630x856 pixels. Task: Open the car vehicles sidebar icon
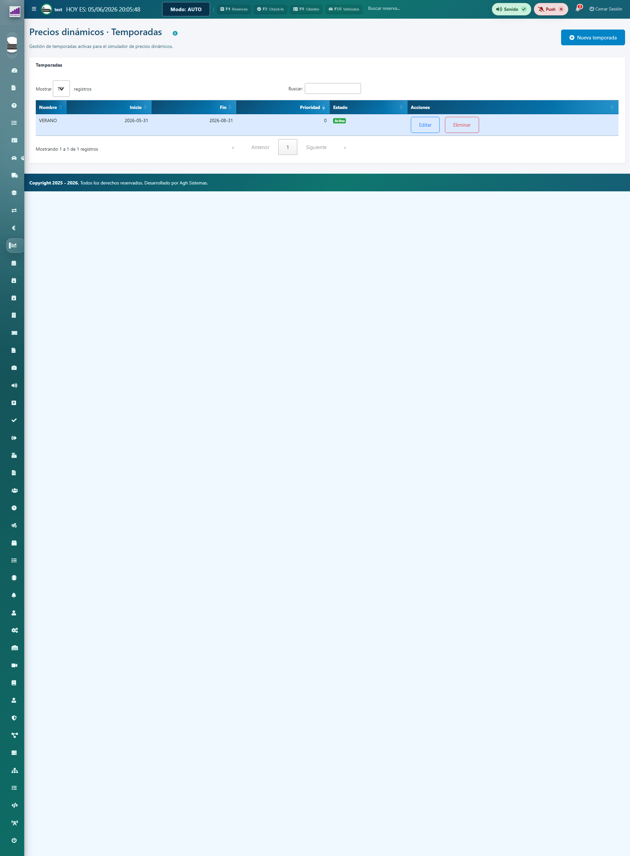click(x=14, y=158)
